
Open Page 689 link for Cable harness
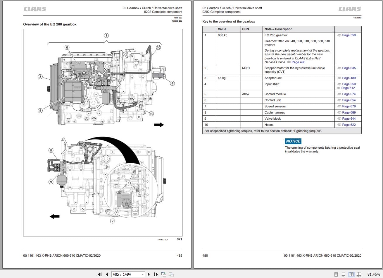pos(349,112)
